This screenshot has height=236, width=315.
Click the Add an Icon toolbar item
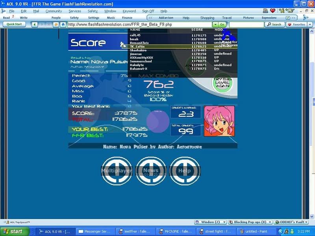(166, 18)
